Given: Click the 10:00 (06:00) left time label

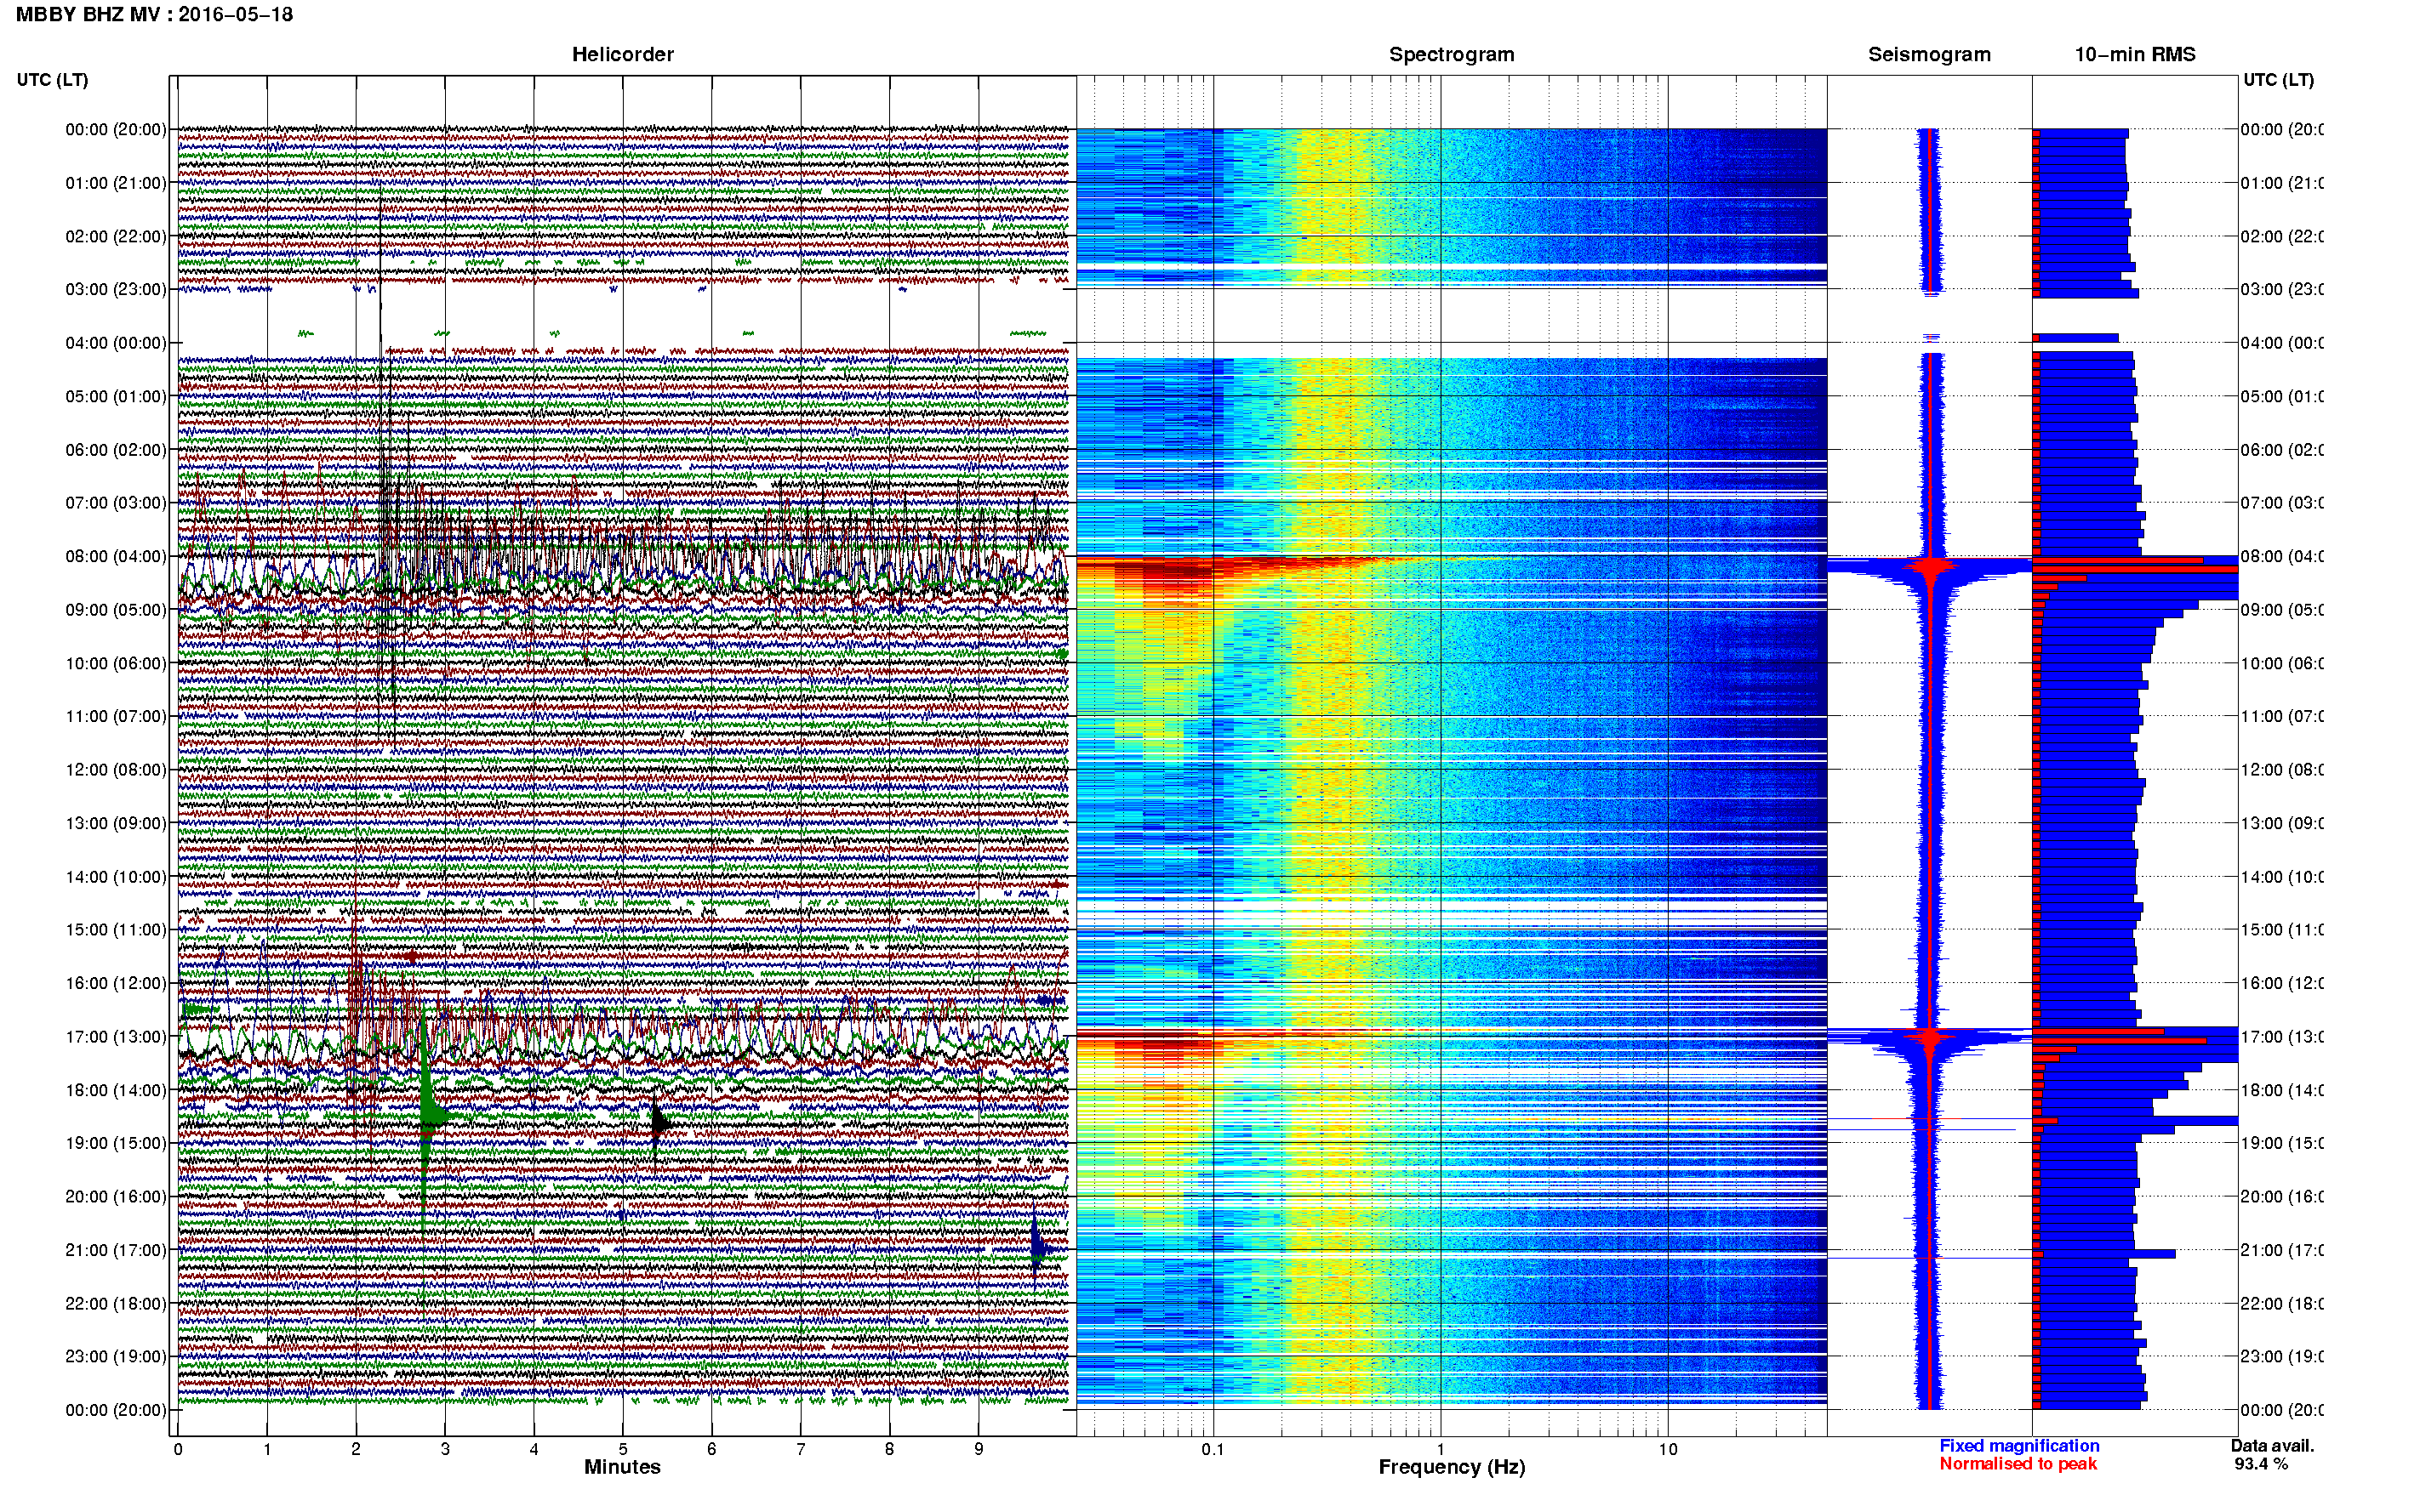Looking at the screenshot, I should point(116,664).
